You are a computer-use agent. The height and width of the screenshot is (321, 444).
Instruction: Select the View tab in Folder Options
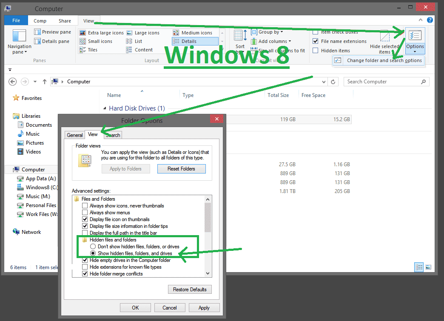point(93,134)
